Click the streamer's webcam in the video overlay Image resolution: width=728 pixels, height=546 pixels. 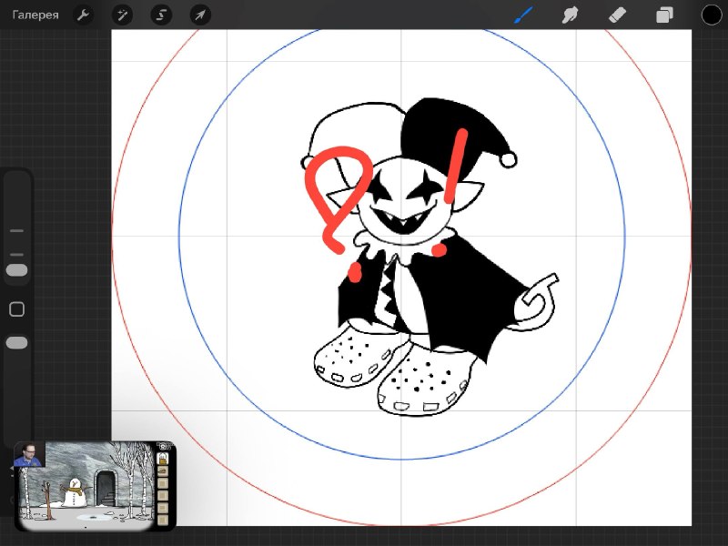29,454
